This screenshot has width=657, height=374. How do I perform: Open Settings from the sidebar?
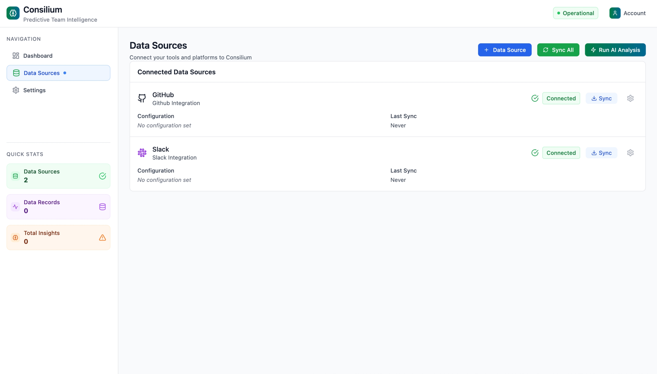coord(34,90)
